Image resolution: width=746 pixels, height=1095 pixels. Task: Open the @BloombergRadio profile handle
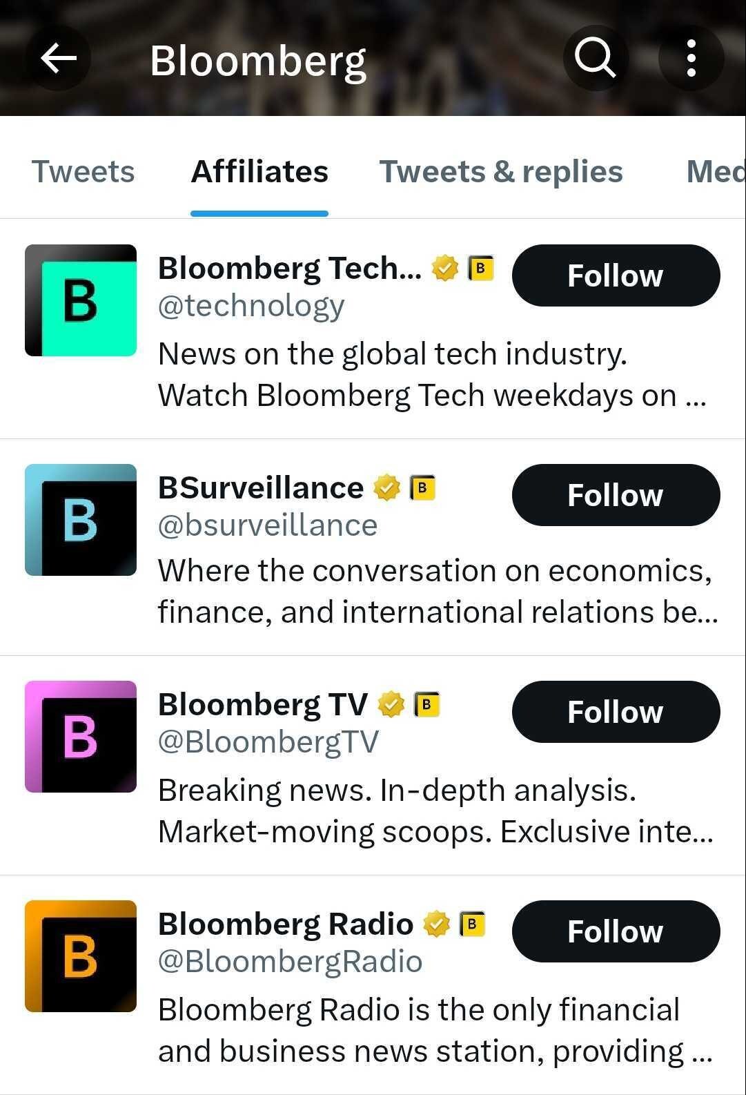290,960
